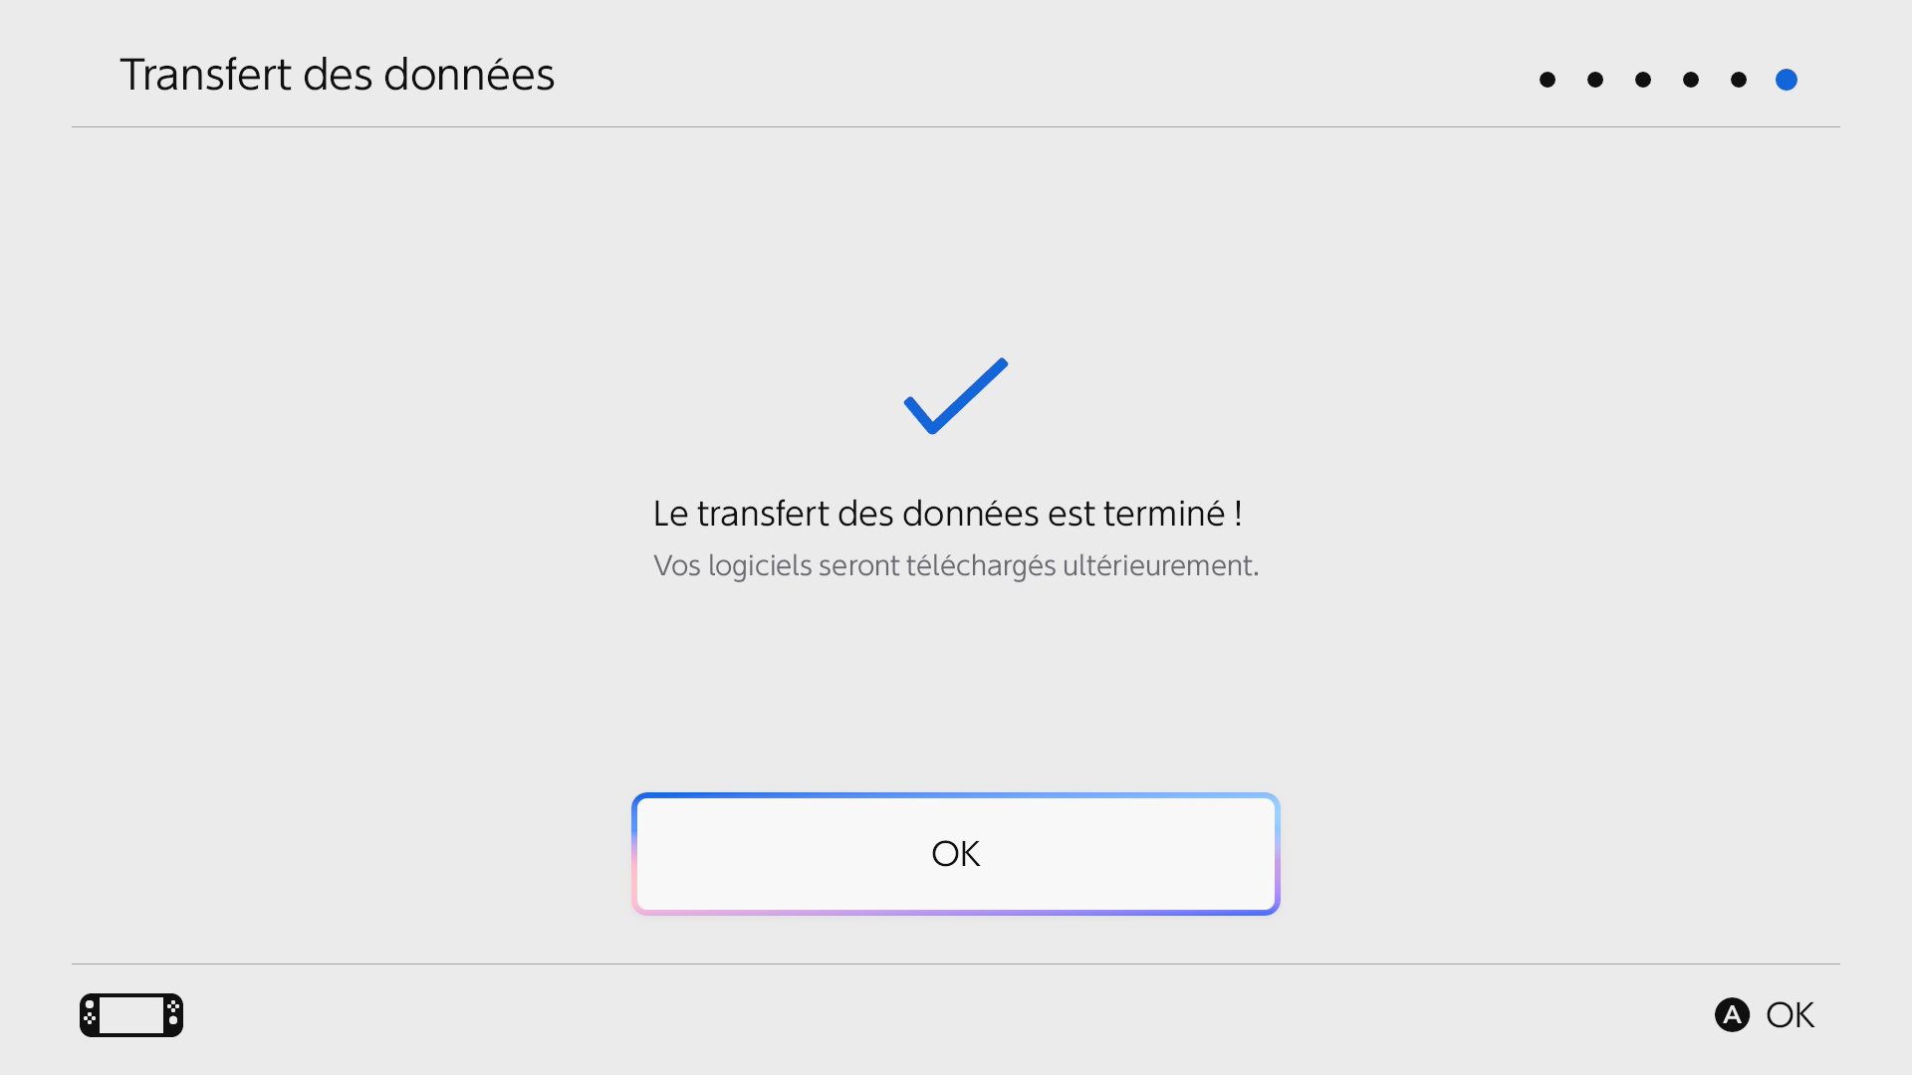Click the second progress dot
This screenshot has width=1912, height=1075.
(x=1595, y=80)
